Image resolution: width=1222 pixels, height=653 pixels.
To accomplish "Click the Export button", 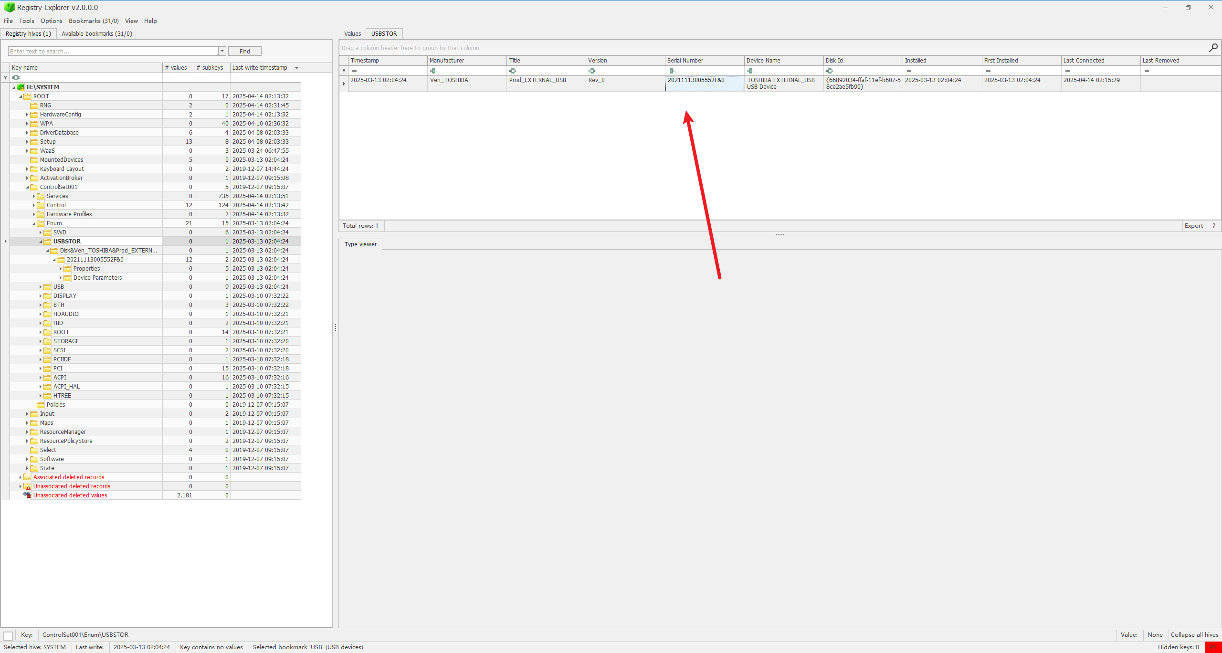I will (x=1193, y=226).
